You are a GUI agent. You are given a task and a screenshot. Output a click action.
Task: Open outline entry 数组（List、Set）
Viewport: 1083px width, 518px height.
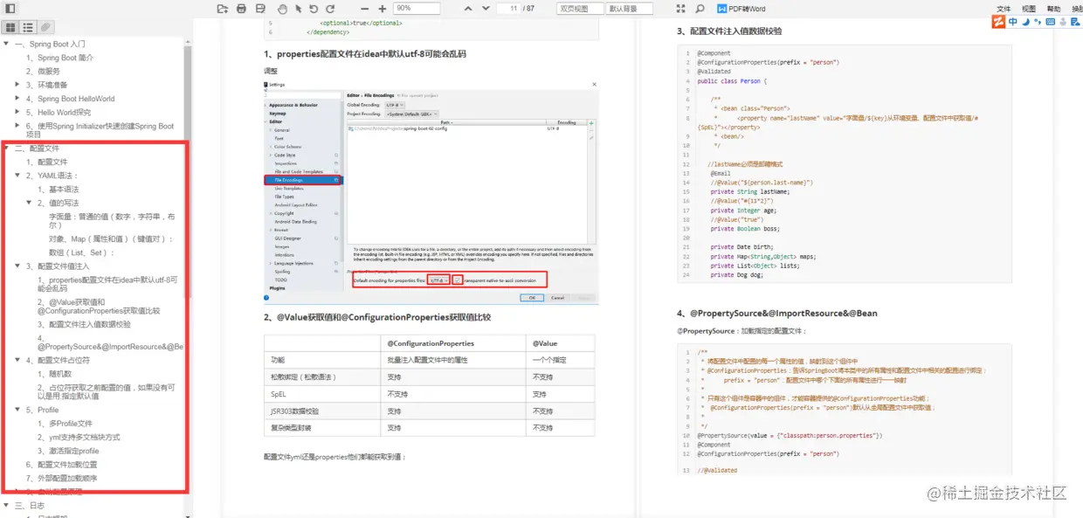point(82,252)
